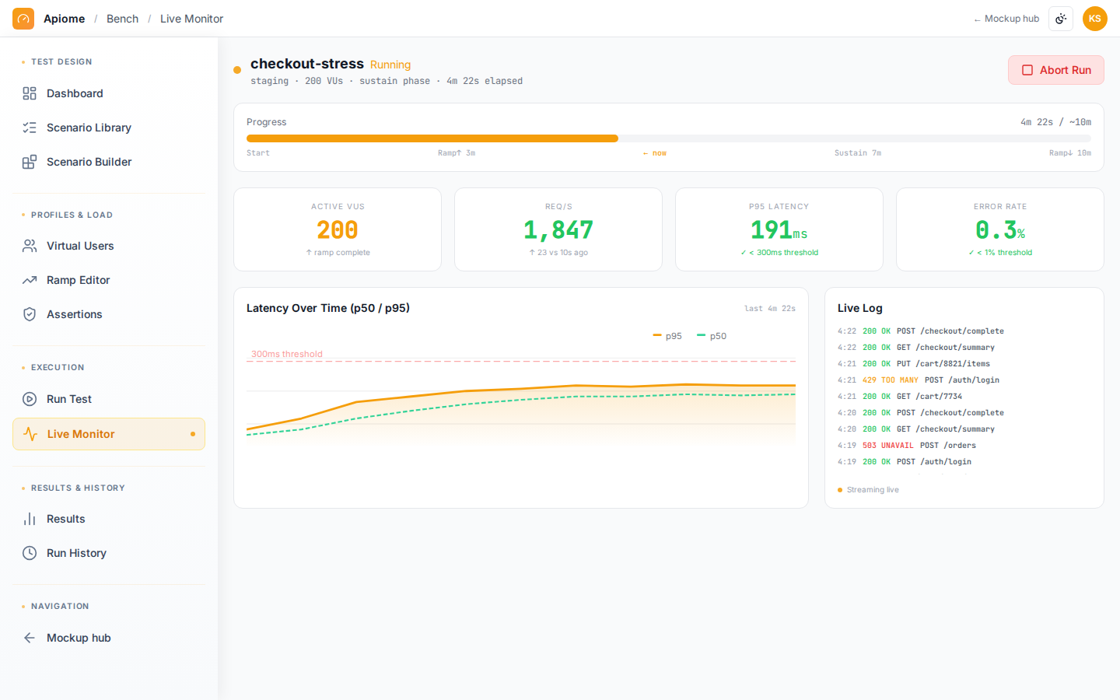
Task: Open Results label in the sidebar
Action: (66, 519)
